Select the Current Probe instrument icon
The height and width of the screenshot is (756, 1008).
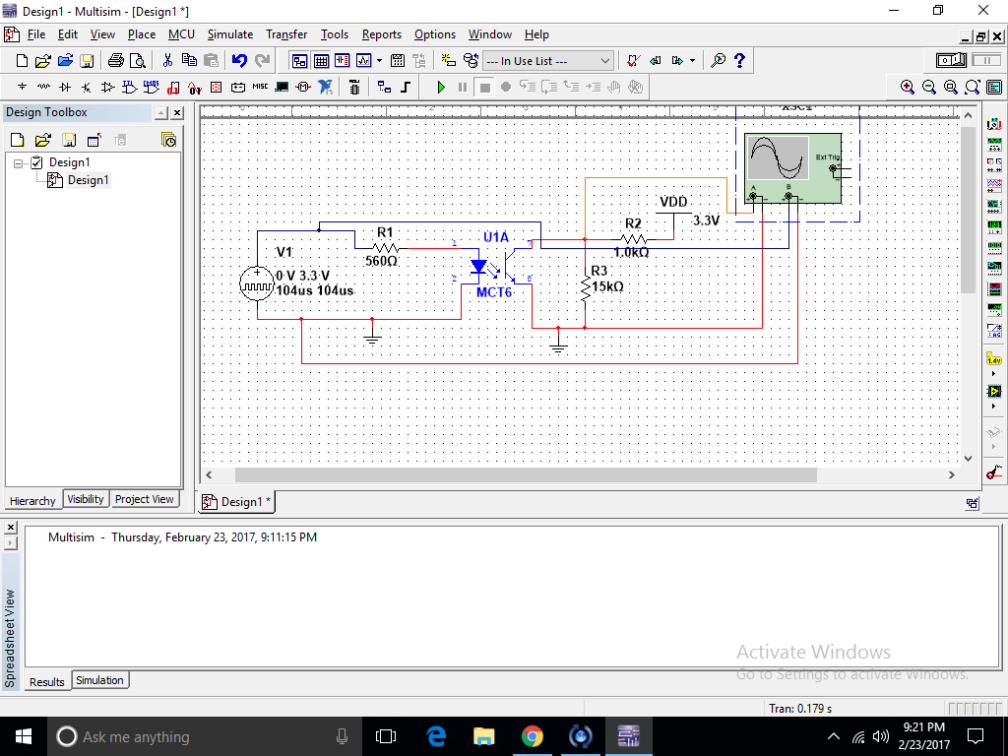click(x=994, y=472)
